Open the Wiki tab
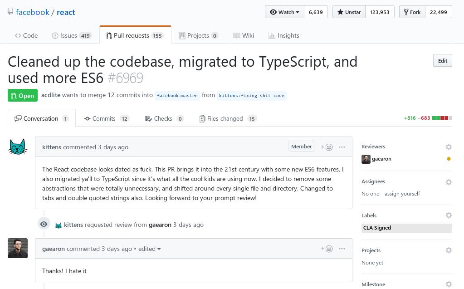The width and height of the screenshot is (464, 289). coord(244,35)
